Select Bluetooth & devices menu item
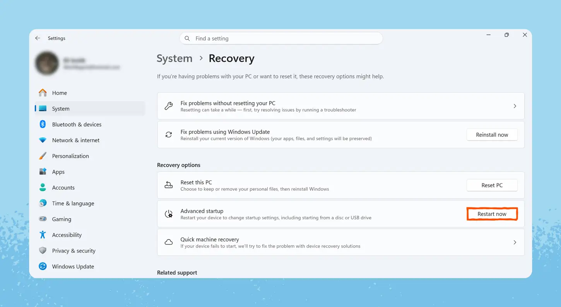The width and height of the screenshot is (561, 307). click(90, 124)
